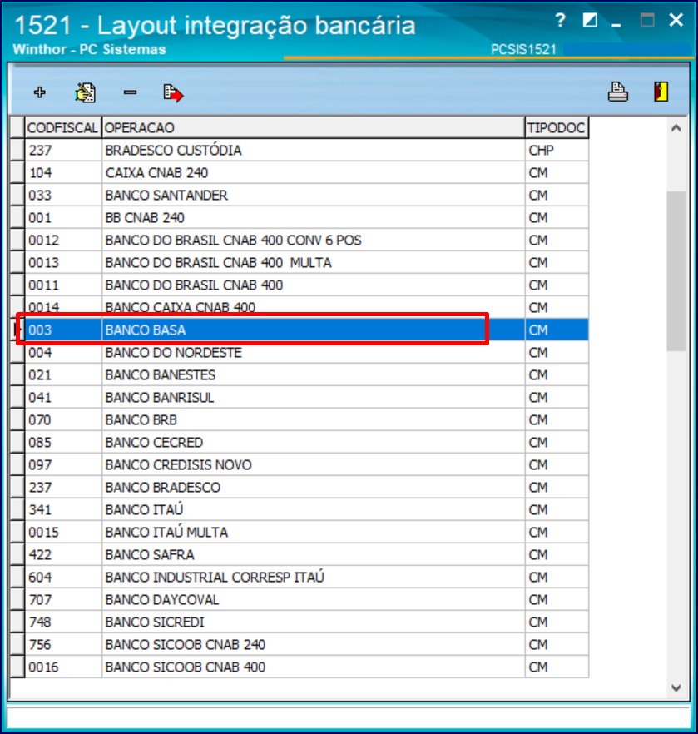Click the CHP document type cell
698x734 pixels.
tap(557, 151)
